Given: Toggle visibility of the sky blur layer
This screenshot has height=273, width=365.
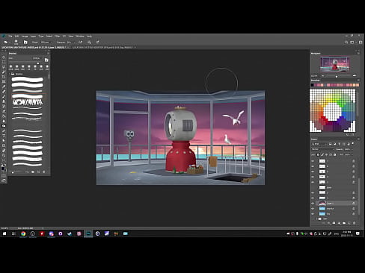Looking at the screenshot, I should pos(313,209).
